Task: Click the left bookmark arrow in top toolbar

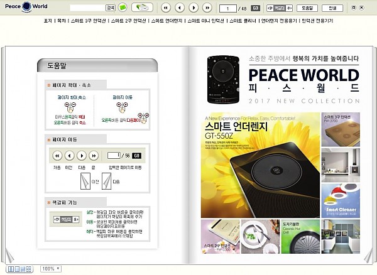Action: [x=270, y=8]
